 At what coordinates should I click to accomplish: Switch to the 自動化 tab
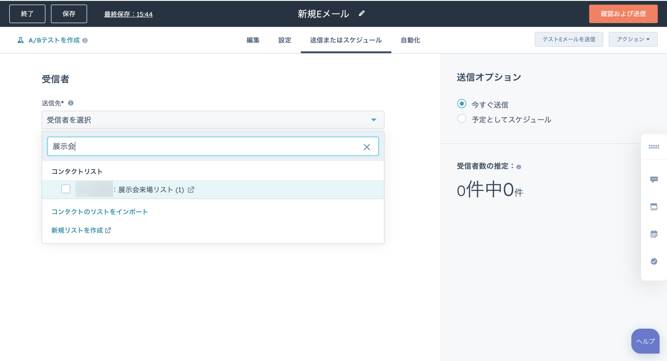tap(410, 40)
